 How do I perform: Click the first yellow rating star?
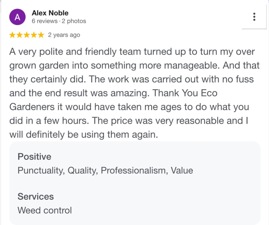(12, 35)
